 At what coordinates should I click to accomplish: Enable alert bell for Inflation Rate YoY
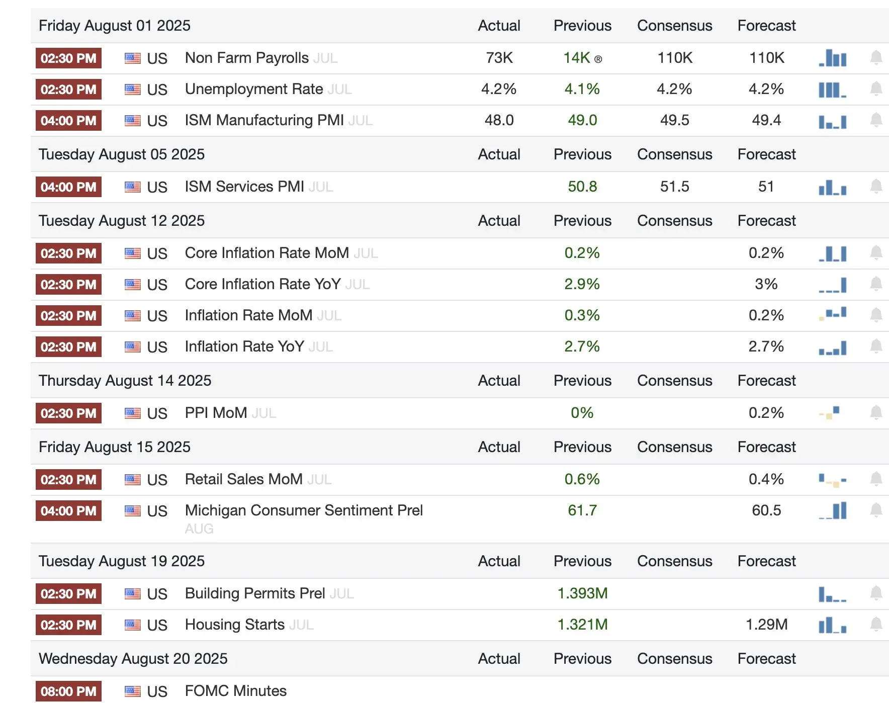[x=876, y=346]
